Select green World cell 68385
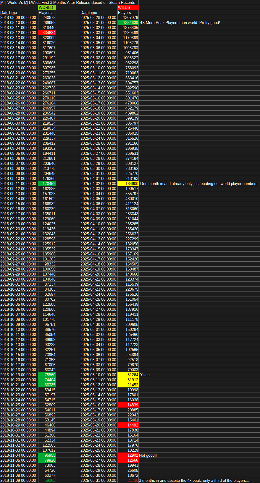Viewport: 260px width, 483px height. [x=47, y=385]
